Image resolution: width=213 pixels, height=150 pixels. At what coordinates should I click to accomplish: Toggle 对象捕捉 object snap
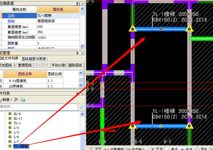pos(114,148)
